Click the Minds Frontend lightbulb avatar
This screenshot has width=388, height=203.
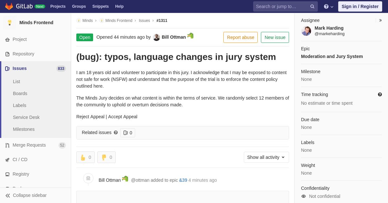pos(10,23)
